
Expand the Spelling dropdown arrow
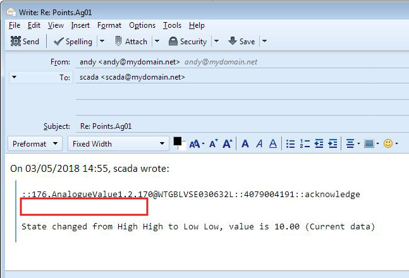(101, 42)
